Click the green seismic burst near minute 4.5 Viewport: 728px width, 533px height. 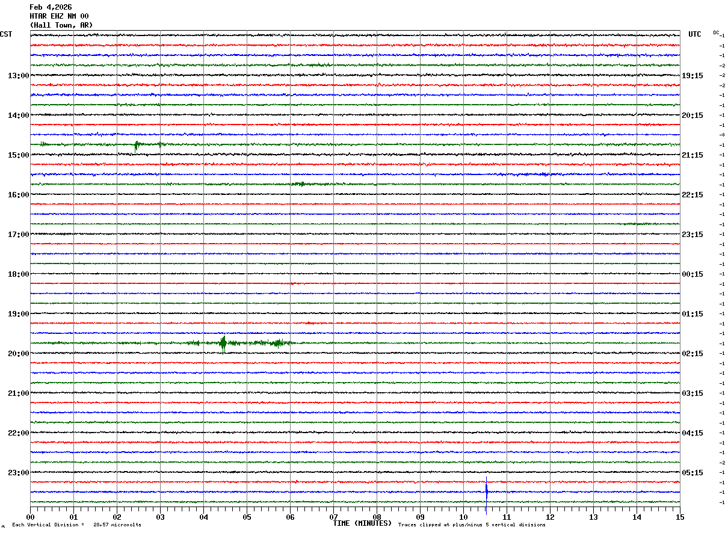223,344
